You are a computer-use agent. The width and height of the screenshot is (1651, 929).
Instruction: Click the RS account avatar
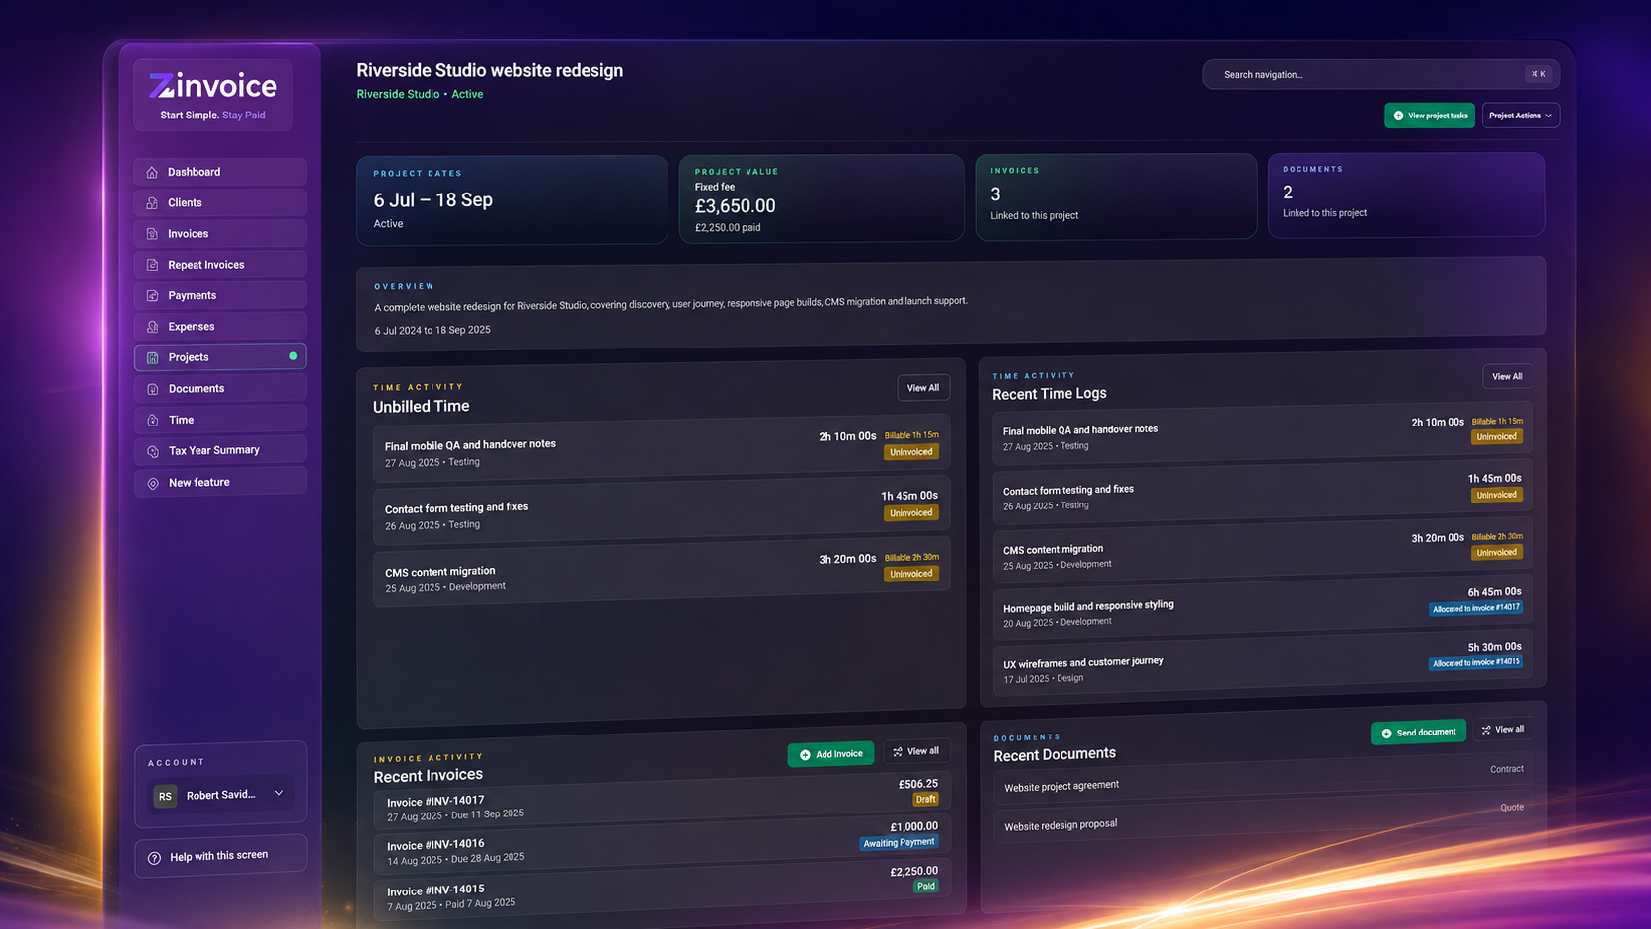pos(165,796)
